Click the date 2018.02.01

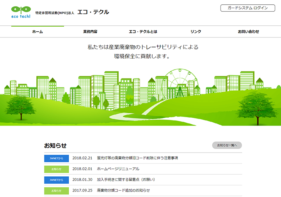pos(82,169)
